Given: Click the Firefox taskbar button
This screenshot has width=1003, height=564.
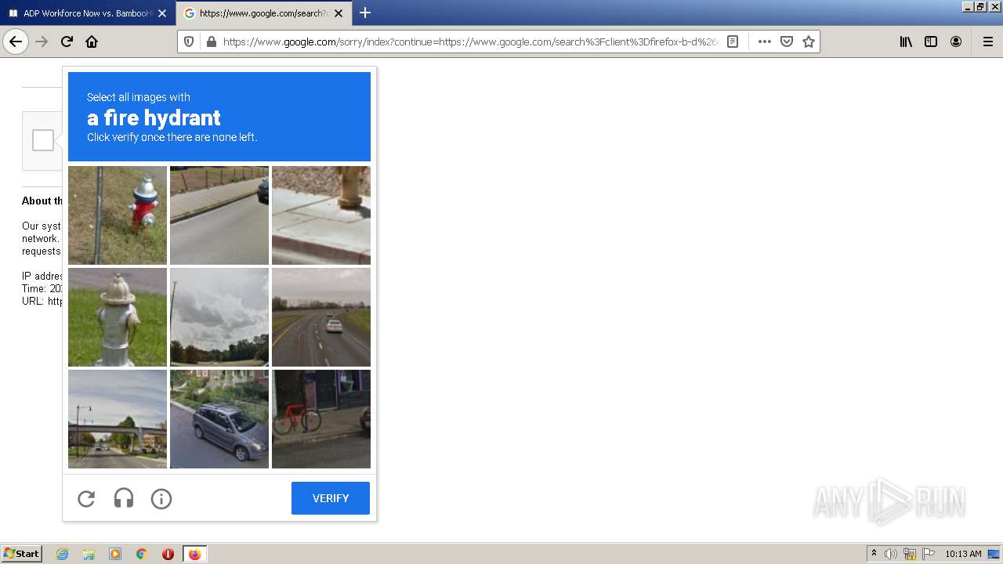Looking at the screenshot, I should [x=194, y=554].
